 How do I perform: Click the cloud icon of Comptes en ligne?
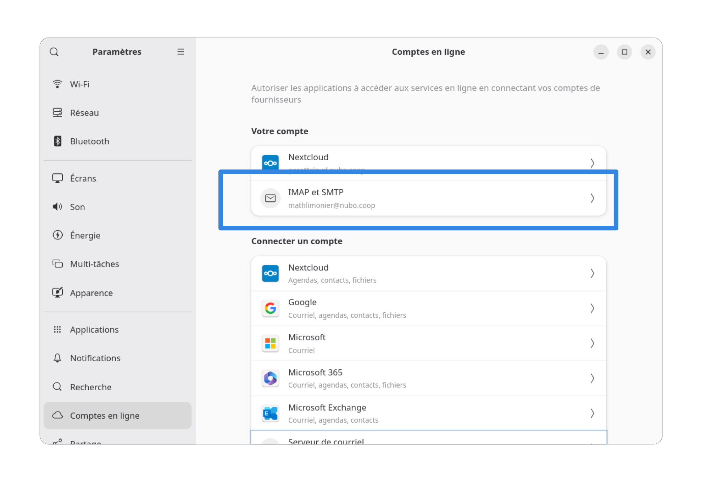[57, 415]
